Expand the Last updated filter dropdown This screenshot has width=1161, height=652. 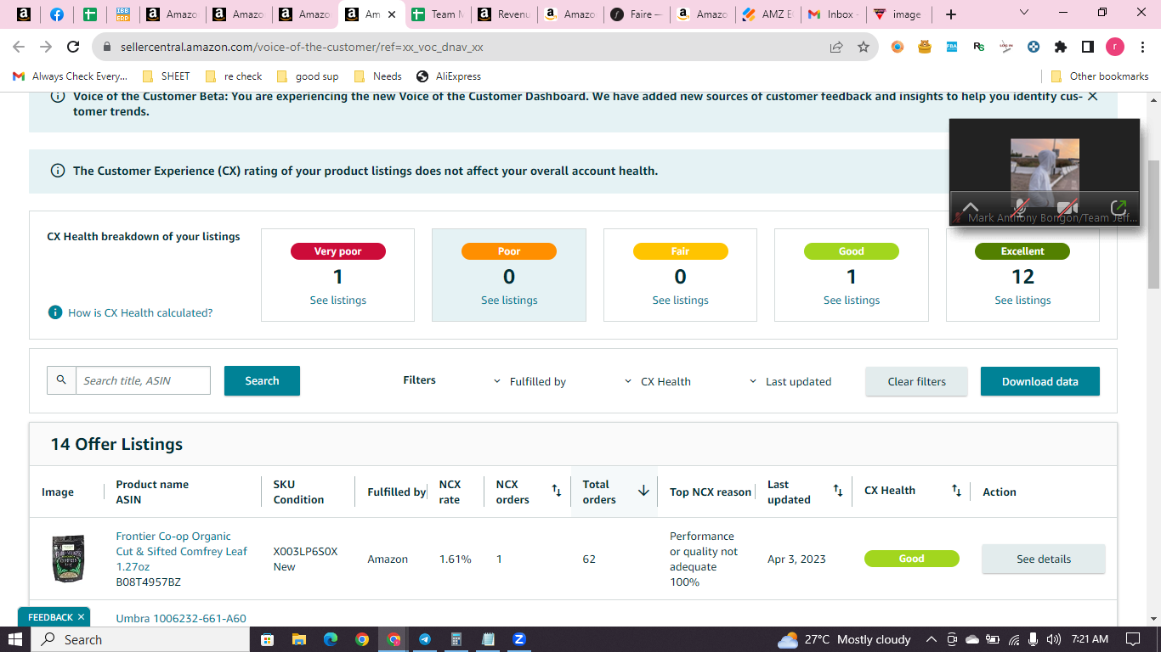pyautogui.click(x=790, y=381)
